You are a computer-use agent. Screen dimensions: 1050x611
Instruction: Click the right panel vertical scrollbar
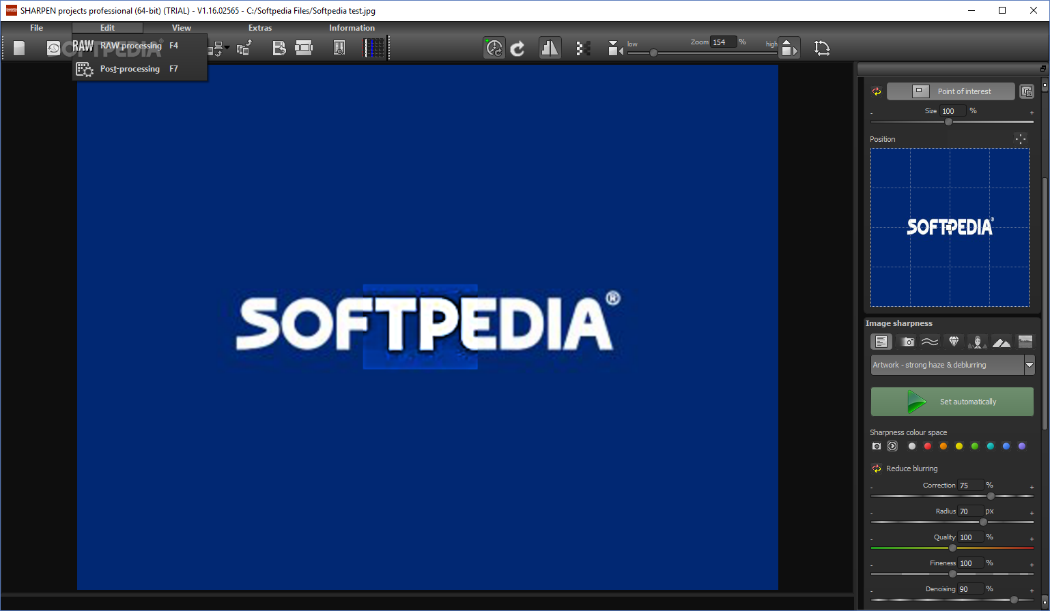(1045, 303)
